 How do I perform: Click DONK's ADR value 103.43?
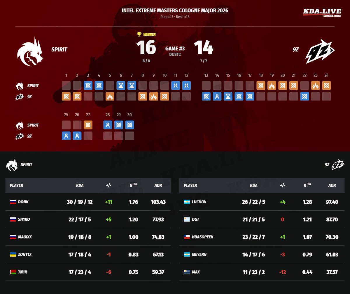[x=158, y=202]
